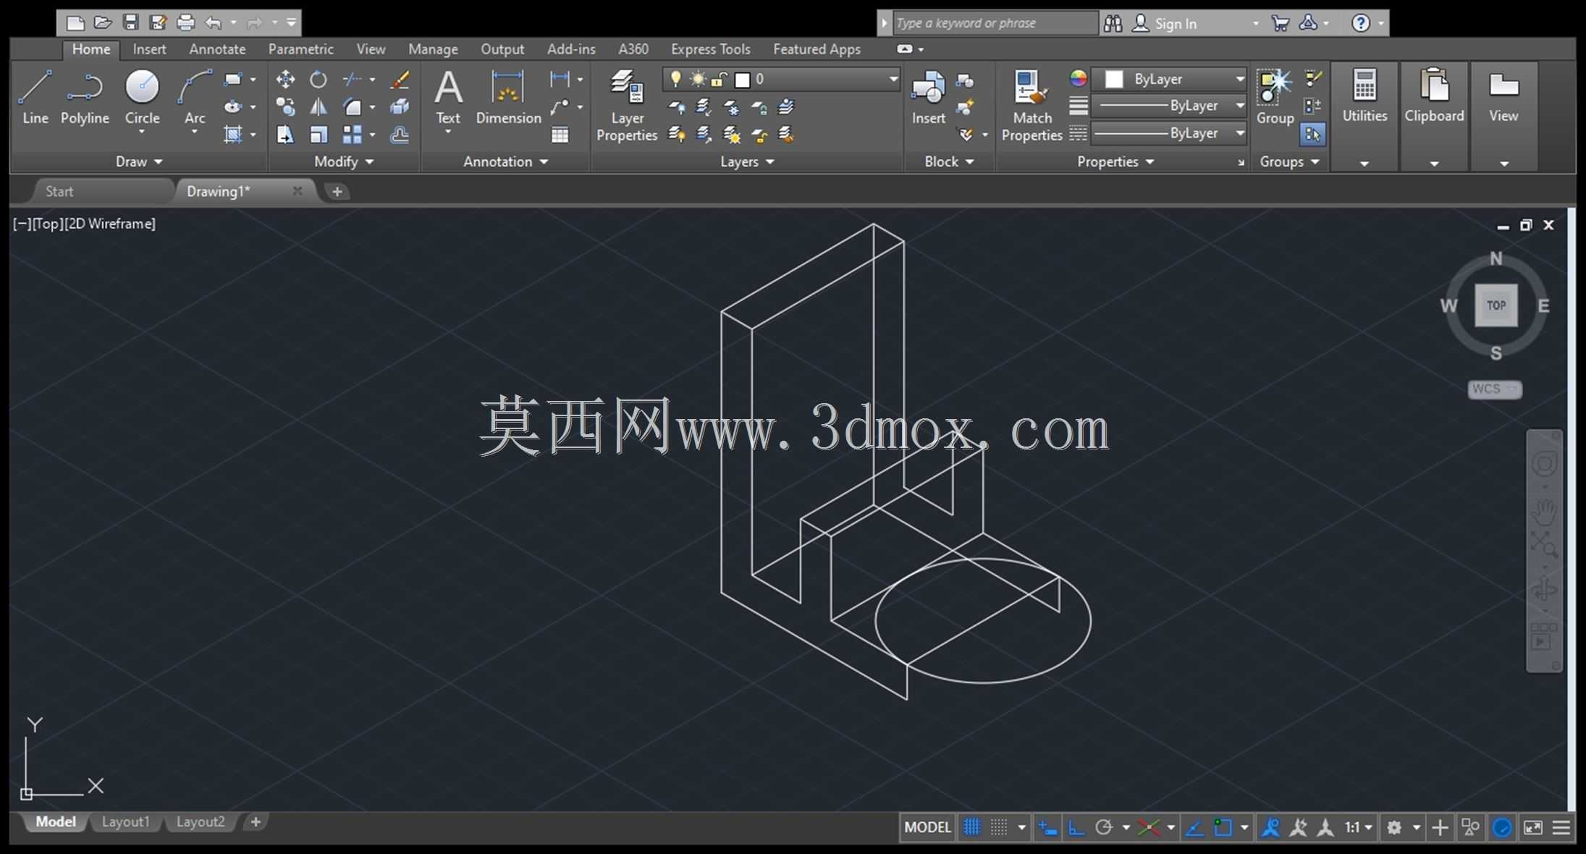Expand the Layers panel
1586x854 pixels.
(x=747, y=161)
